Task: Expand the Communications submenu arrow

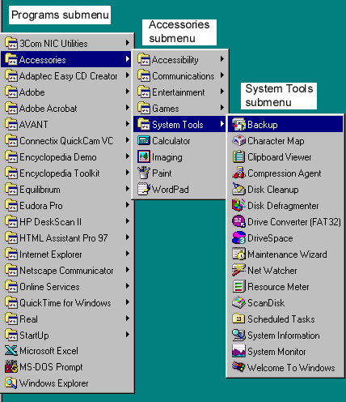Action: coord(222,75)
